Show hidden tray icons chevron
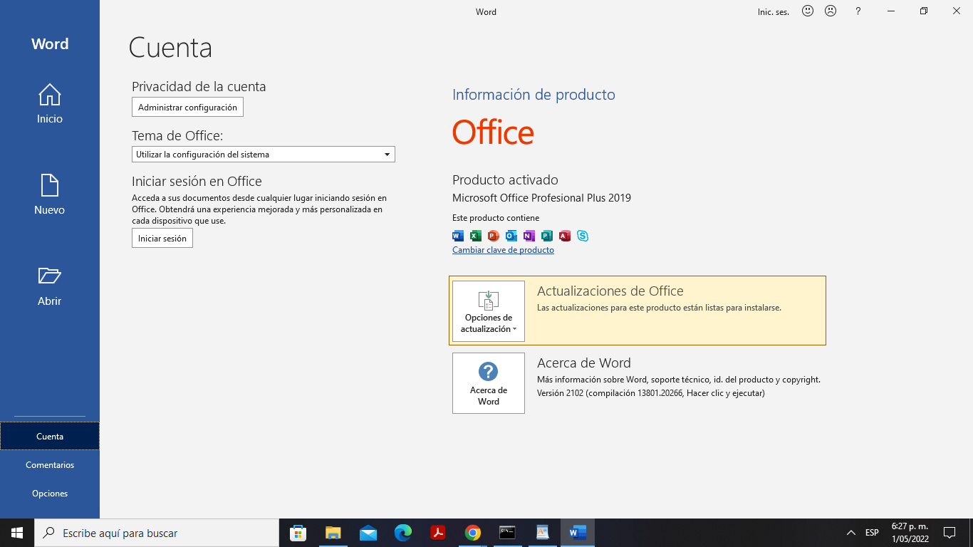Screen dimensions: 973x547 (x=851, y=533)
